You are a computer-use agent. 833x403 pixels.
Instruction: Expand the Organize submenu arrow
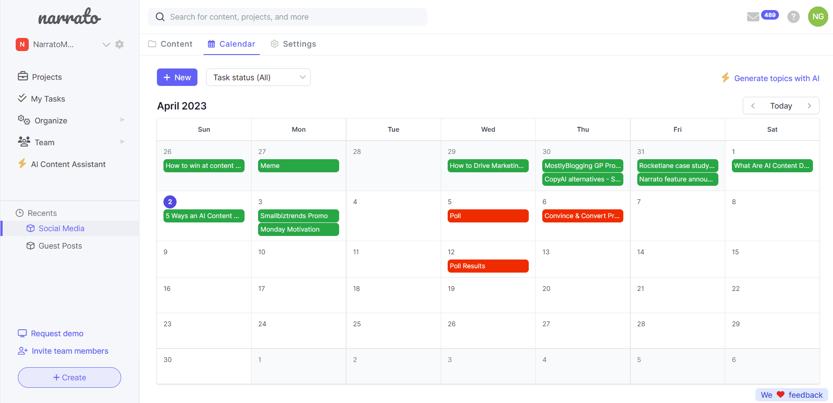(x=122, y=120)
